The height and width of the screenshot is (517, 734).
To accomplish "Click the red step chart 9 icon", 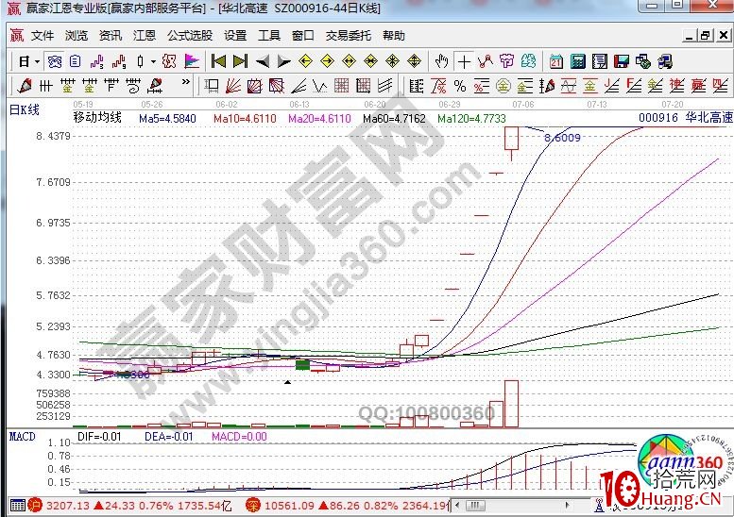I will [119, 61].
